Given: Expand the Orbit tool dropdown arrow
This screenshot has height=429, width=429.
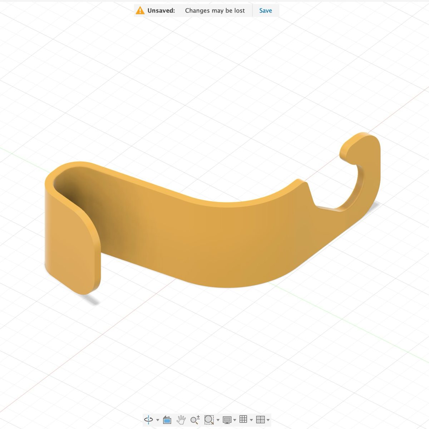Looking at the screenshot, I should (x=157, y=419).
